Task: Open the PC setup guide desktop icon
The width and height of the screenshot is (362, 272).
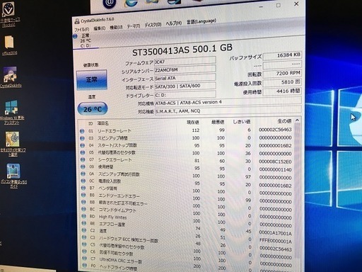Action: click(13, 171)
